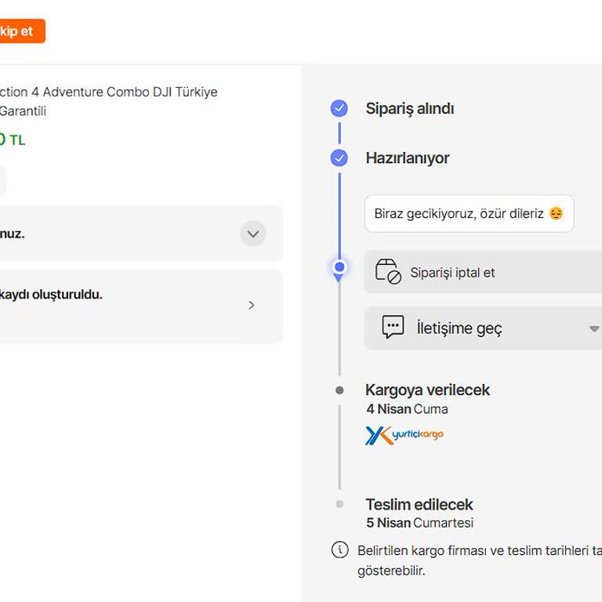Open the 'kaydı oluşturuldu' record via right chevron
602x602 pixels.
[x=252, y=305]
